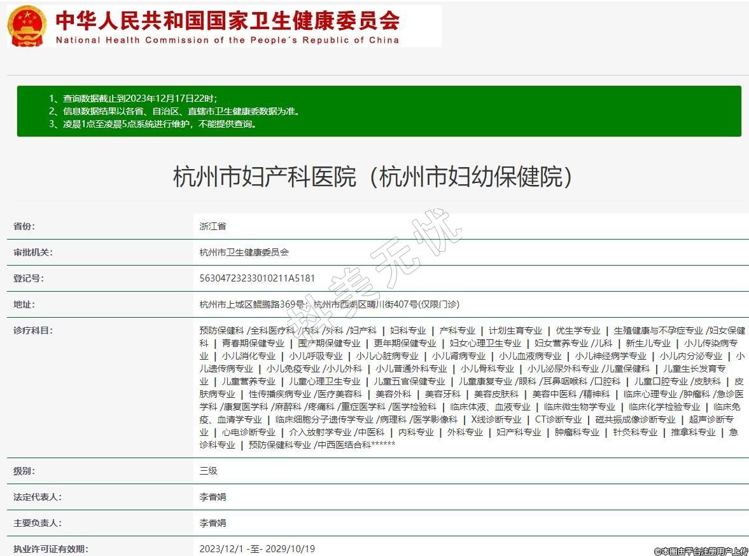Click the National Health Commission English subtitle
Viewport: 749px width, 556px height.
click(x=228, y=40)
